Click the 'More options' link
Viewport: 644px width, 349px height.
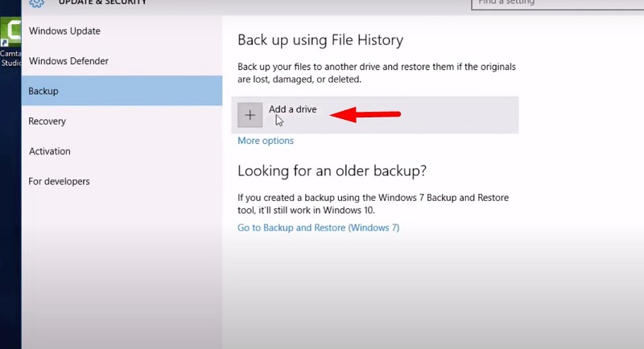pyautogui.click(x=266, y=141)
